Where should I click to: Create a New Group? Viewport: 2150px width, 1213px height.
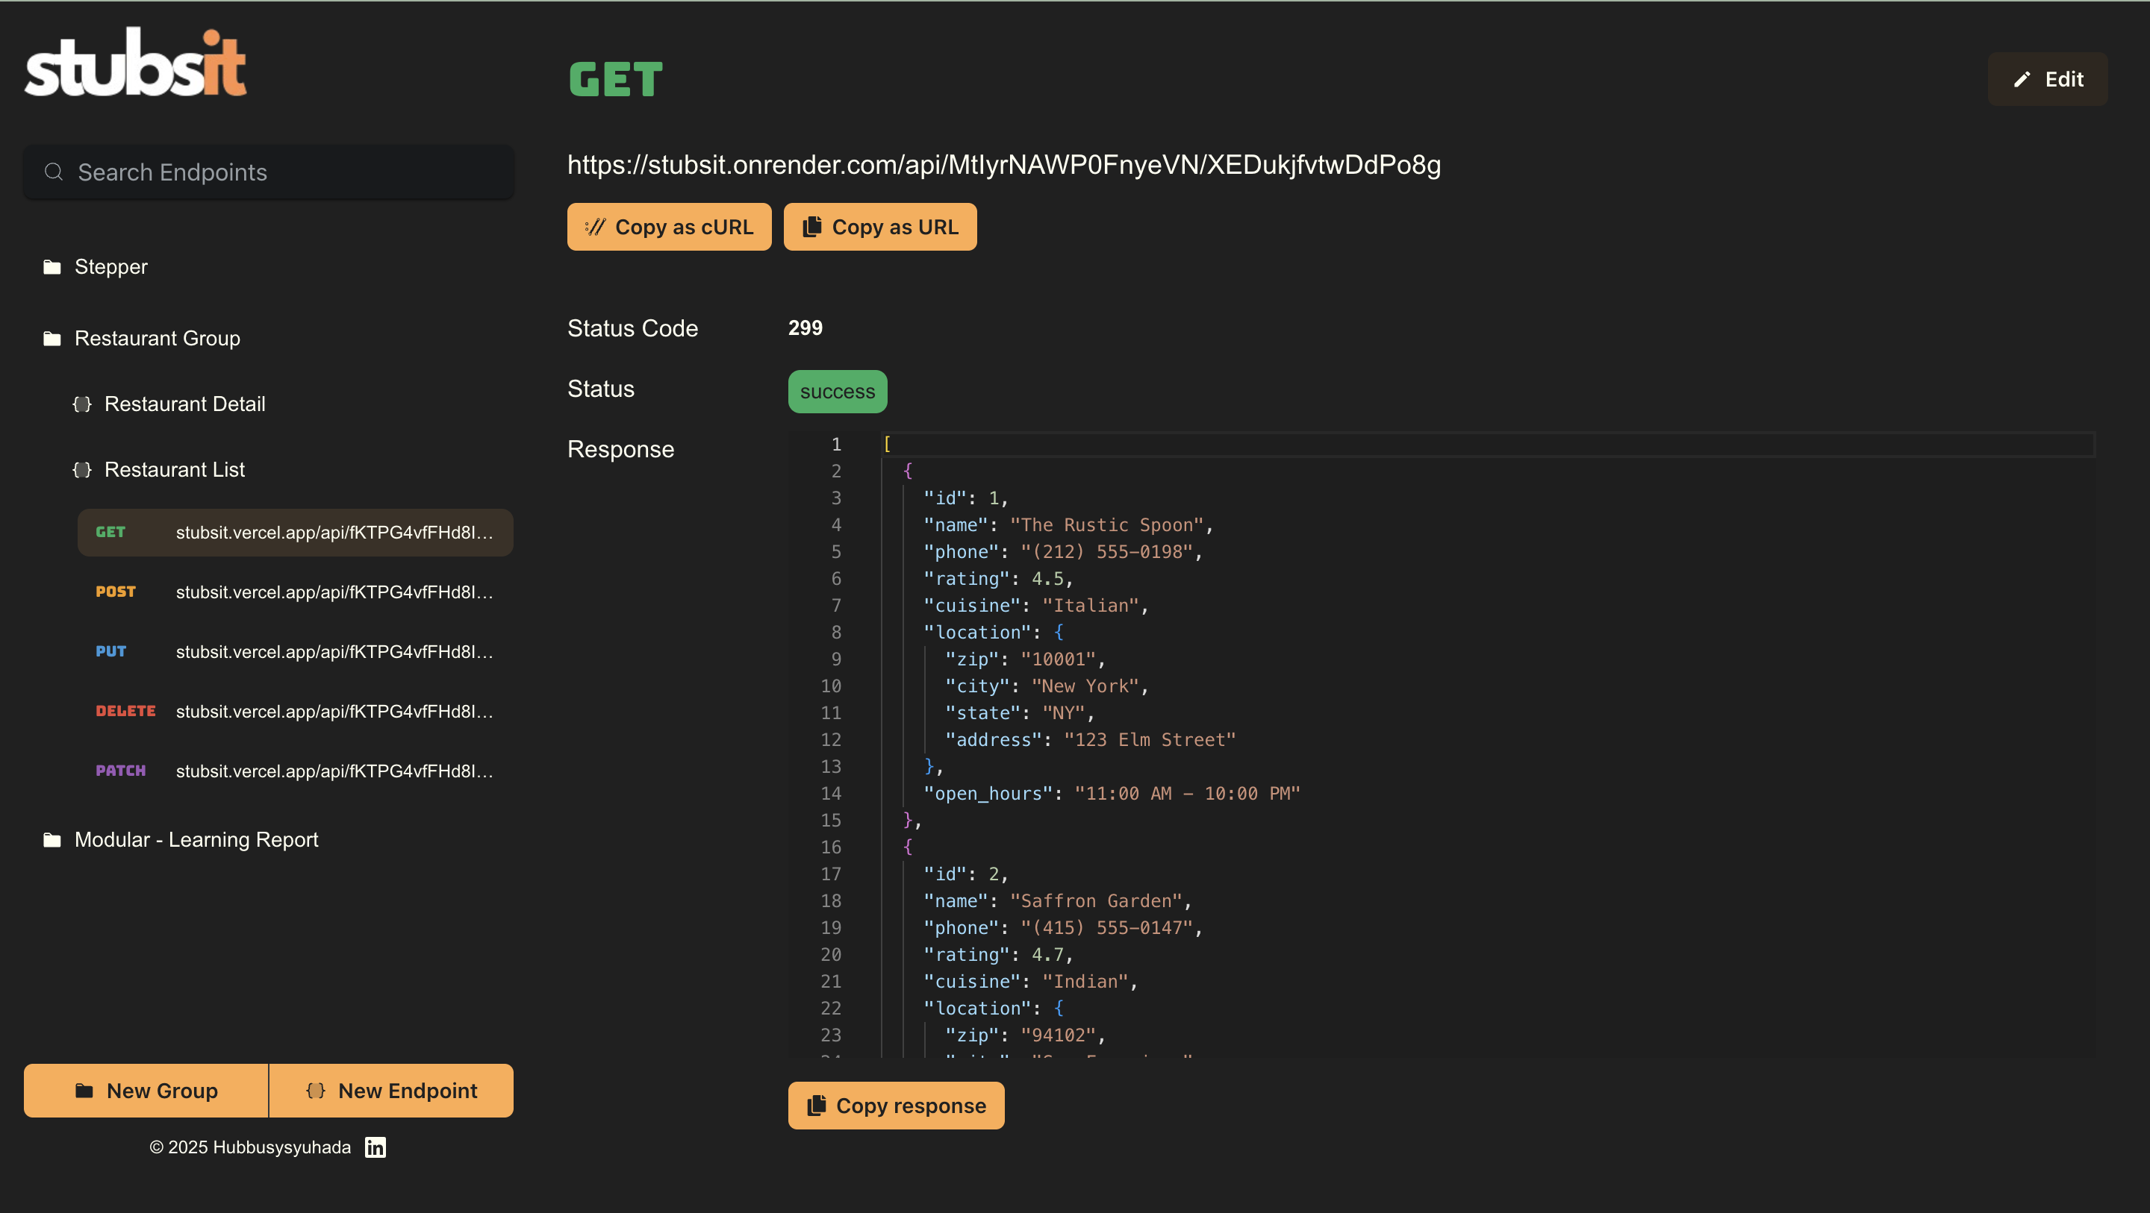[x=146, y=1091]
